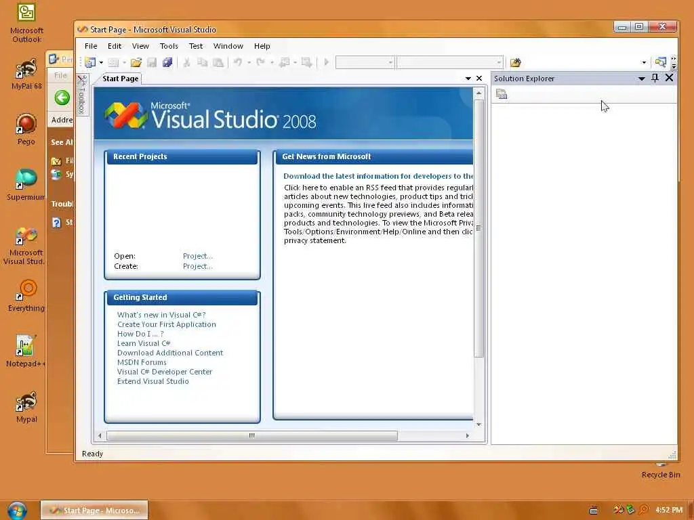This screenshot has height=520, width=694.
Task: Click the Open File icon beside the combo boxes
Action: tap(515, 62)
